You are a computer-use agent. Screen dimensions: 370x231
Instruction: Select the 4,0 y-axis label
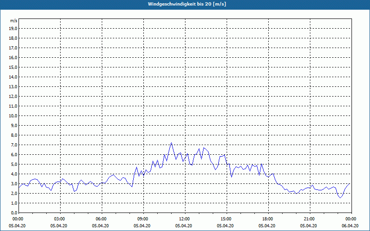(x=14, y=174)
